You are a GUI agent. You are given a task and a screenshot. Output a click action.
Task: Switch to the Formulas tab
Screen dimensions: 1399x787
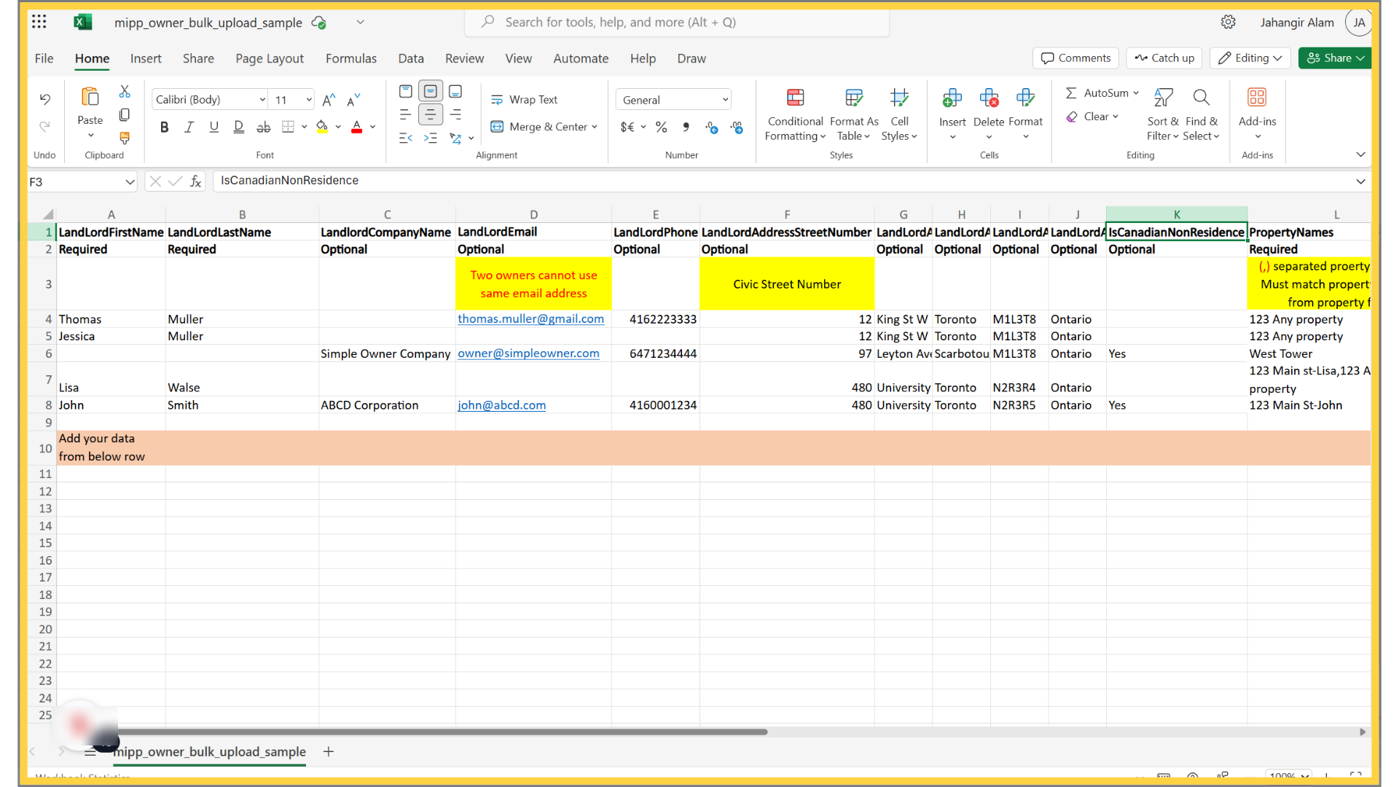tap(351, 58)
